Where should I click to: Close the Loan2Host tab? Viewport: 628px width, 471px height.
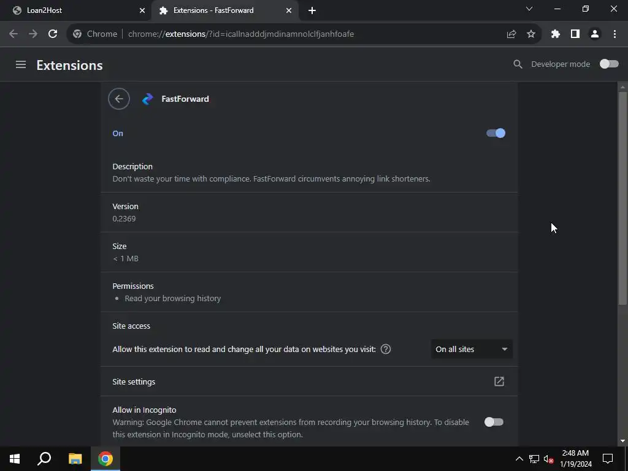tap(142, 10)
